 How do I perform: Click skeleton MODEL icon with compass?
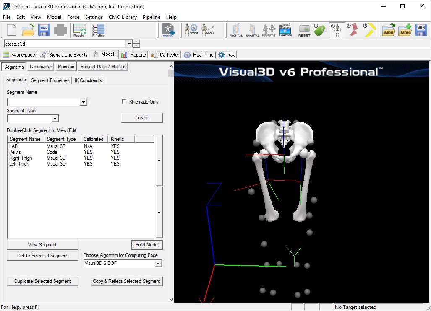191,30
